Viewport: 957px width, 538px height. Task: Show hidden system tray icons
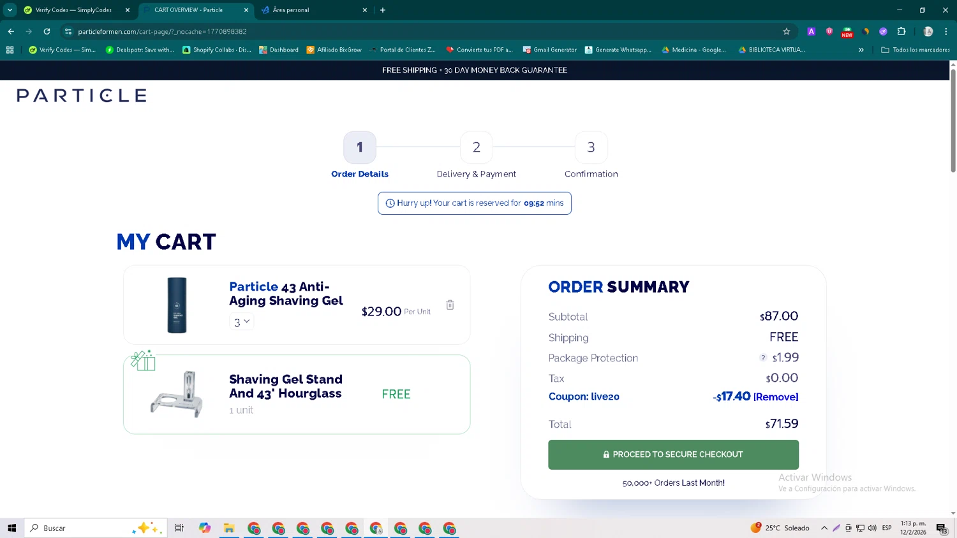824,528
